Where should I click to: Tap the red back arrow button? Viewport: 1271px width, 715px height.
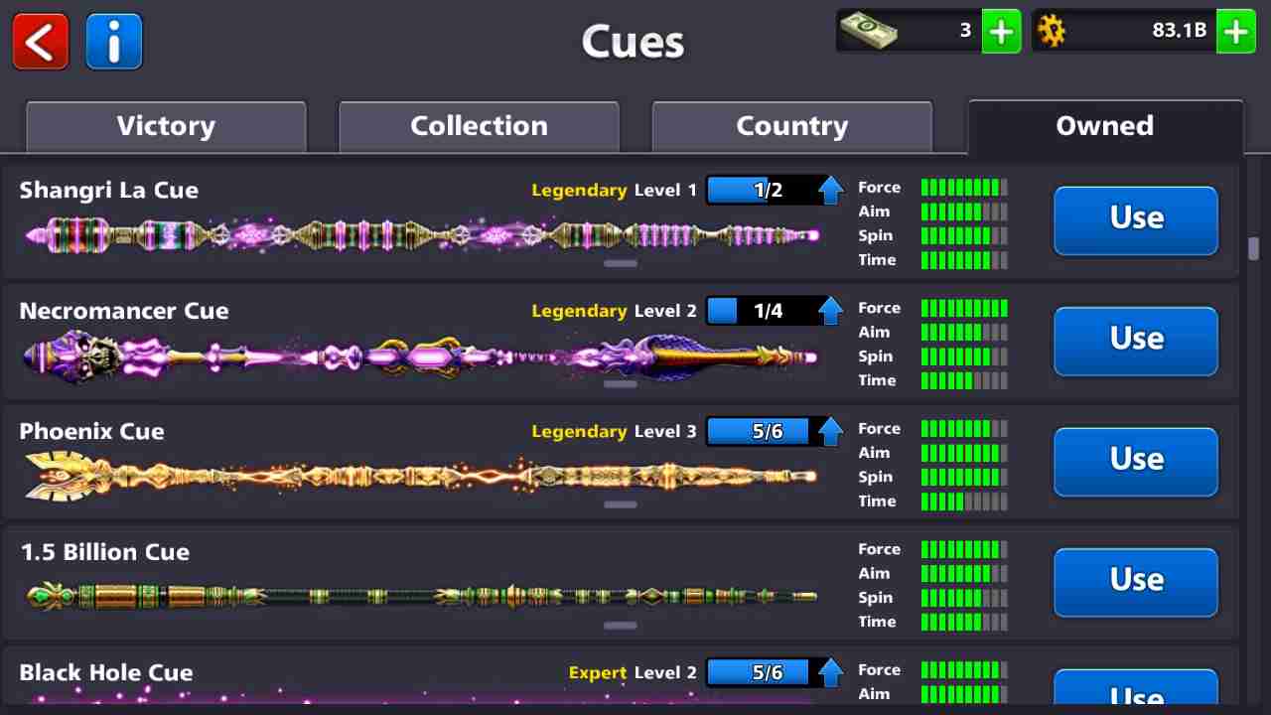(x=41, y=42)
